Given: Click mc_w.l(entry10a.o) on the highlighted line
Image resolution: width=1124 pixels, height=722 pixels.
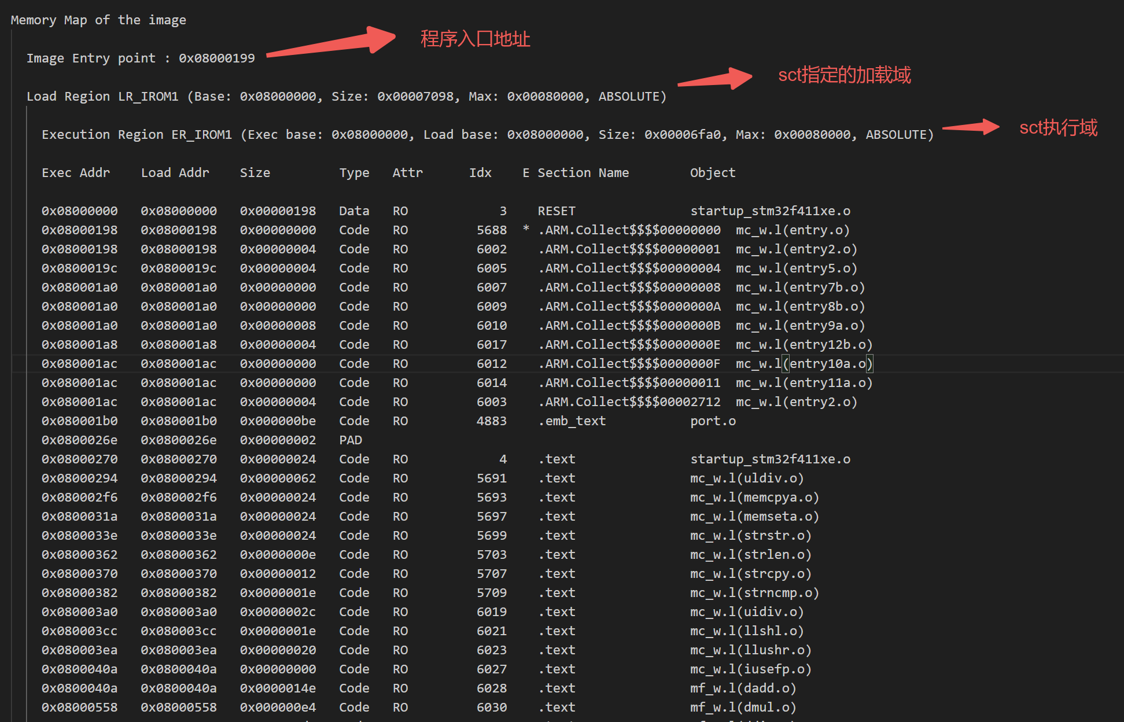Looking at the screenshot, I should [805, 364].
